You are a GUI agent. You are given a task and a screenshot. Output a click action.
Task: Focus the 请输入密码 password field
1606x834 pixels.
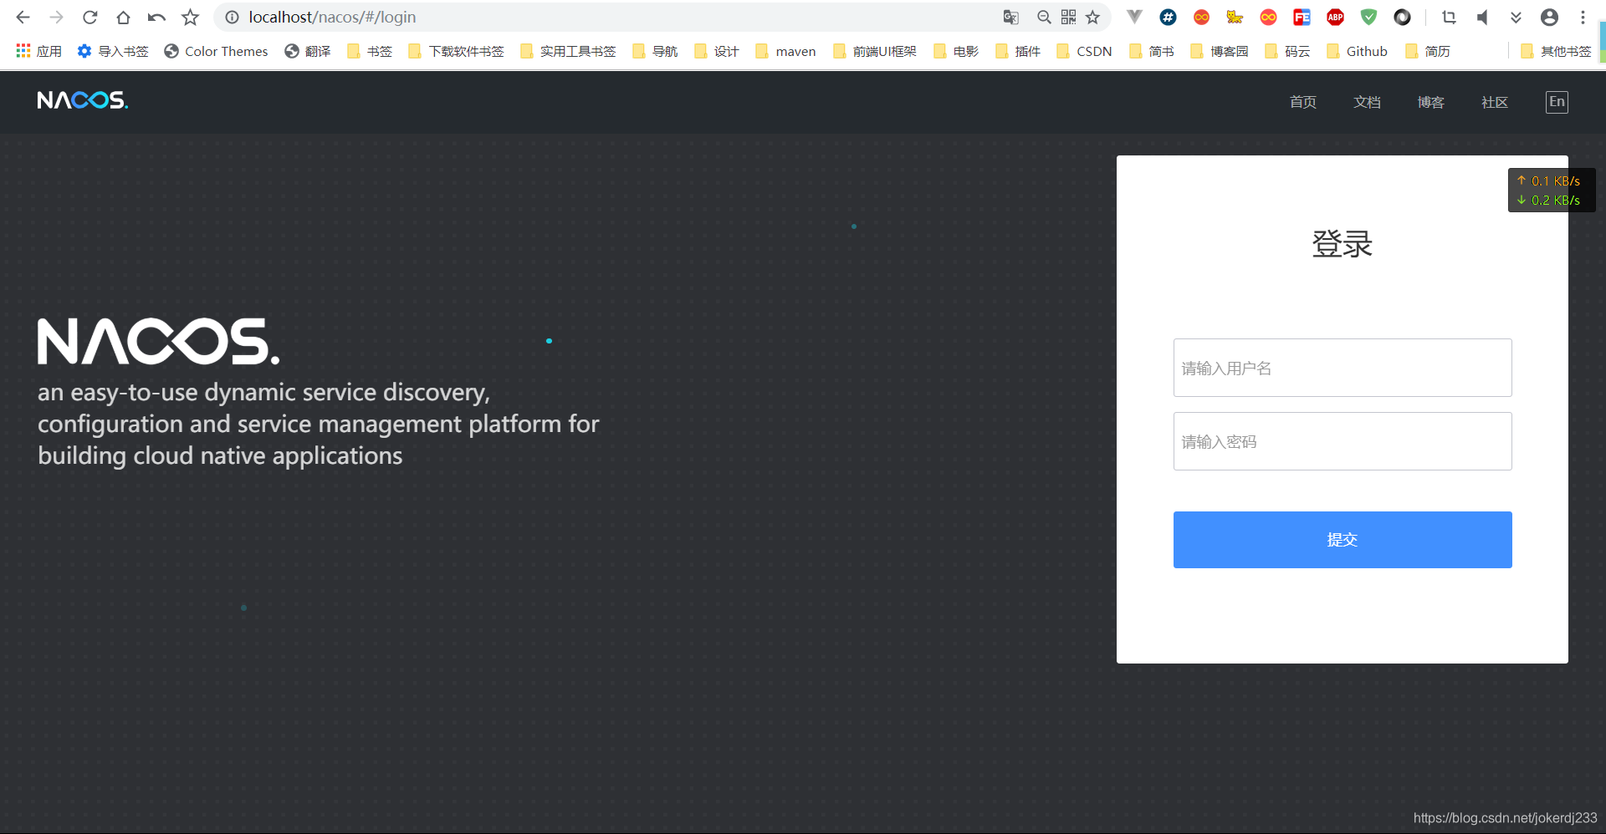[x=1343, y=441]
